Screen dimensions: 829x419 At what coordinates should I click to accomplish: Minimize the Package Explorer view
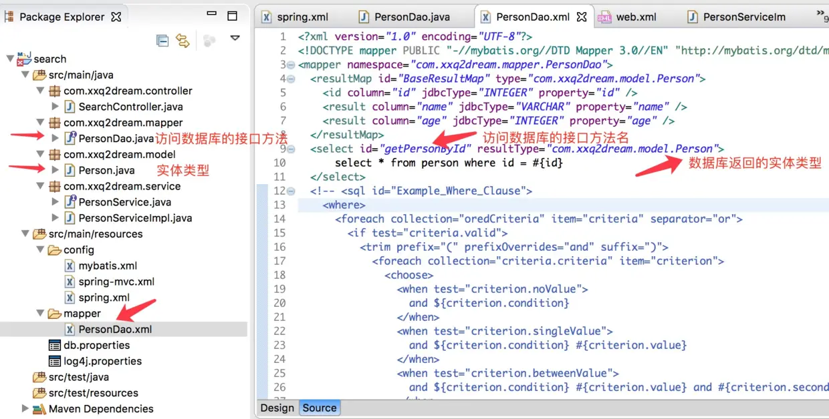[211, 14]
